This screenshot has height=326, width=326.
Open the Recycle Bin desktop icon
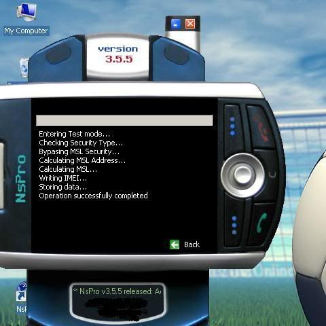pyautogui.click(x=24, y=68)
